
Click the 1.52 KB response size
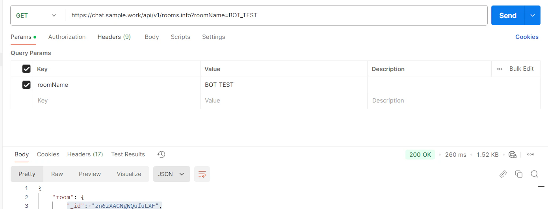point(488,155)
